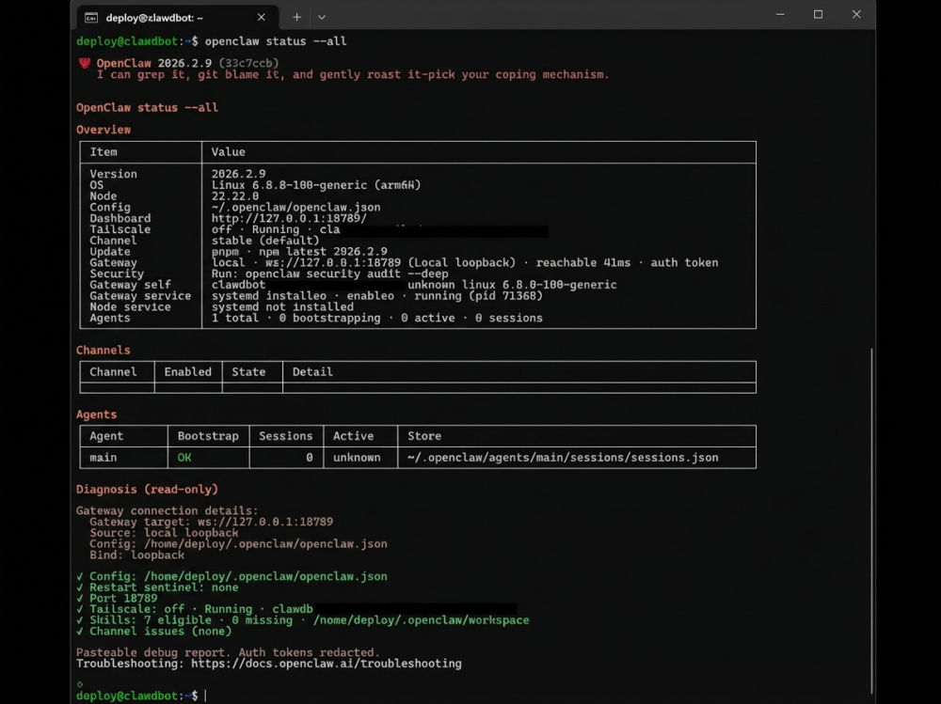Click the 'unknown' active cell
This screenshot has width=941, height=704.
coord(357,458)
